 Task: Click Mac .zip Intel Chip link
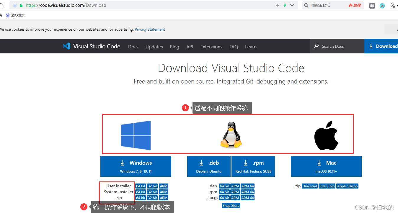[x=327, y=186]
